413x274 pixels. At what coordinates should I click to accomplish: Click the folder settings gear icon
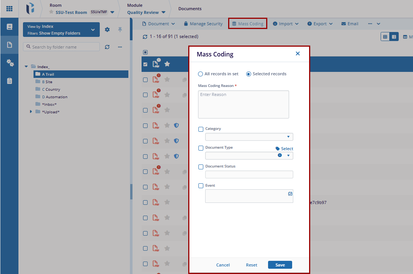(x=107, y=30)
